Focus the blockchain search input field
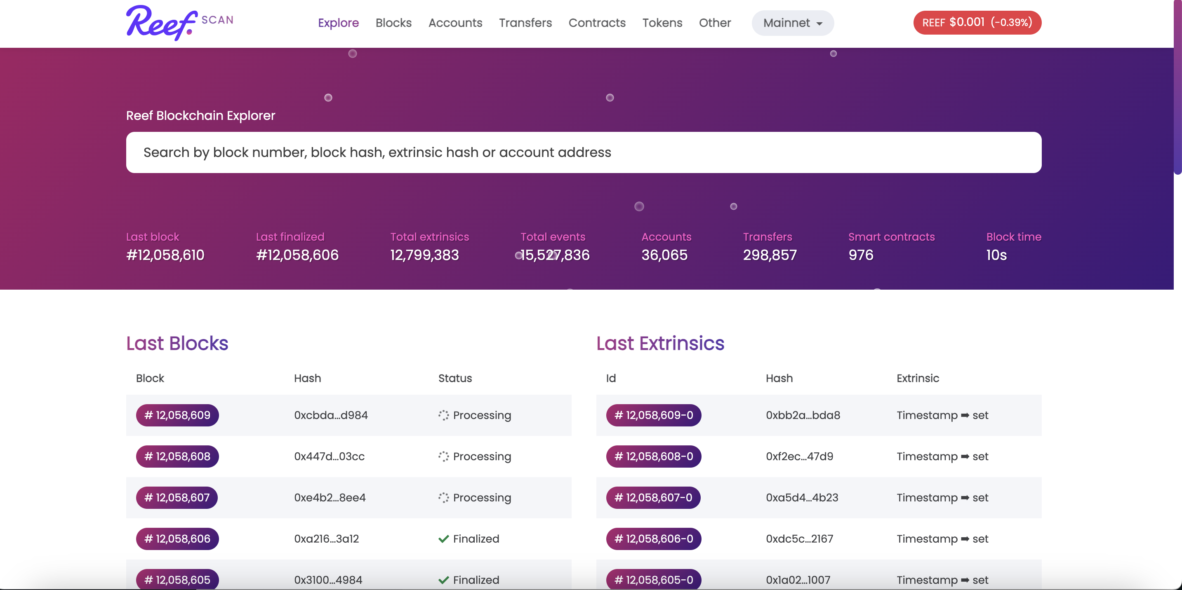 (583, 153)
